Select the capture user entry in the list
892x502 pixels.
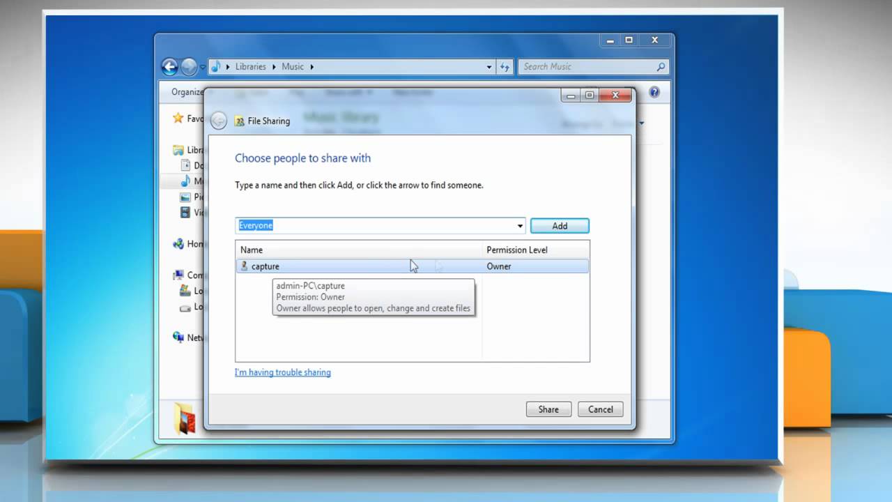pos(265,266)
